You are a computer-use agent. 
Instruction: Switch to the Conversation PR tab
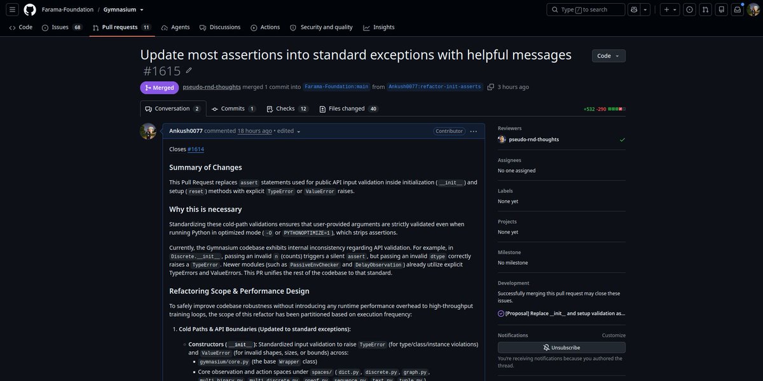click(173, 109)
